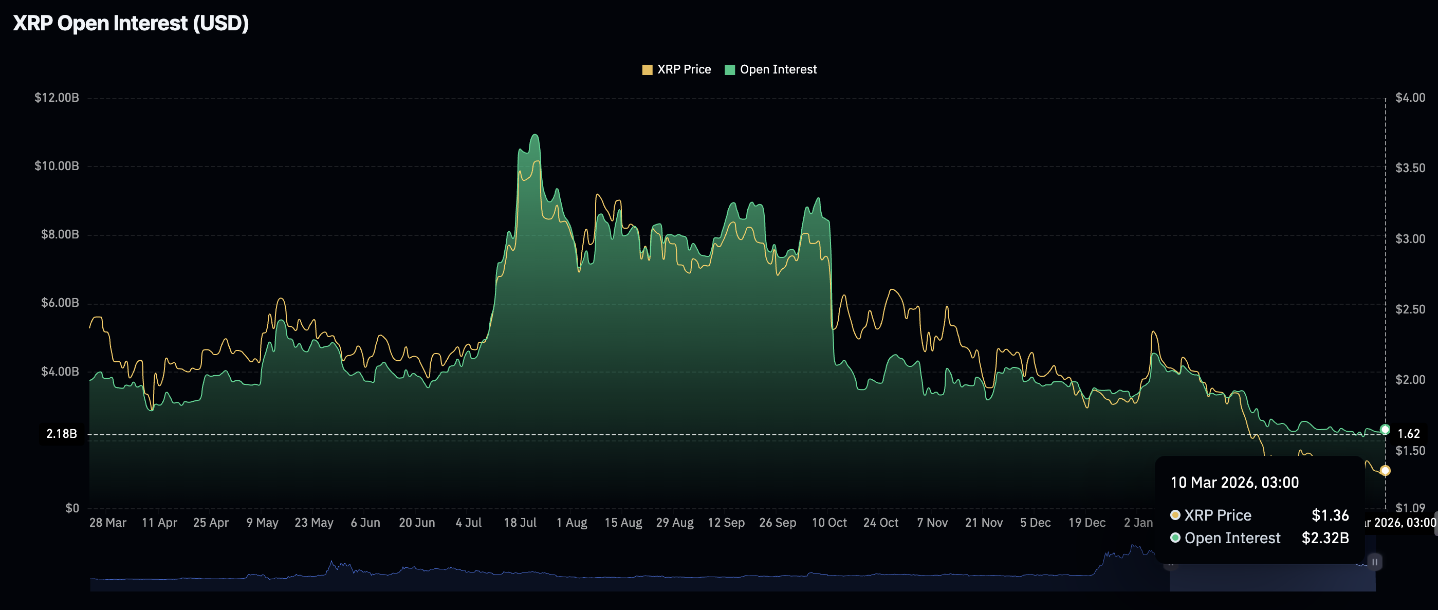Toggle the Open Interest legend entry
This screenshot has width=1438, height=610.
778,70
